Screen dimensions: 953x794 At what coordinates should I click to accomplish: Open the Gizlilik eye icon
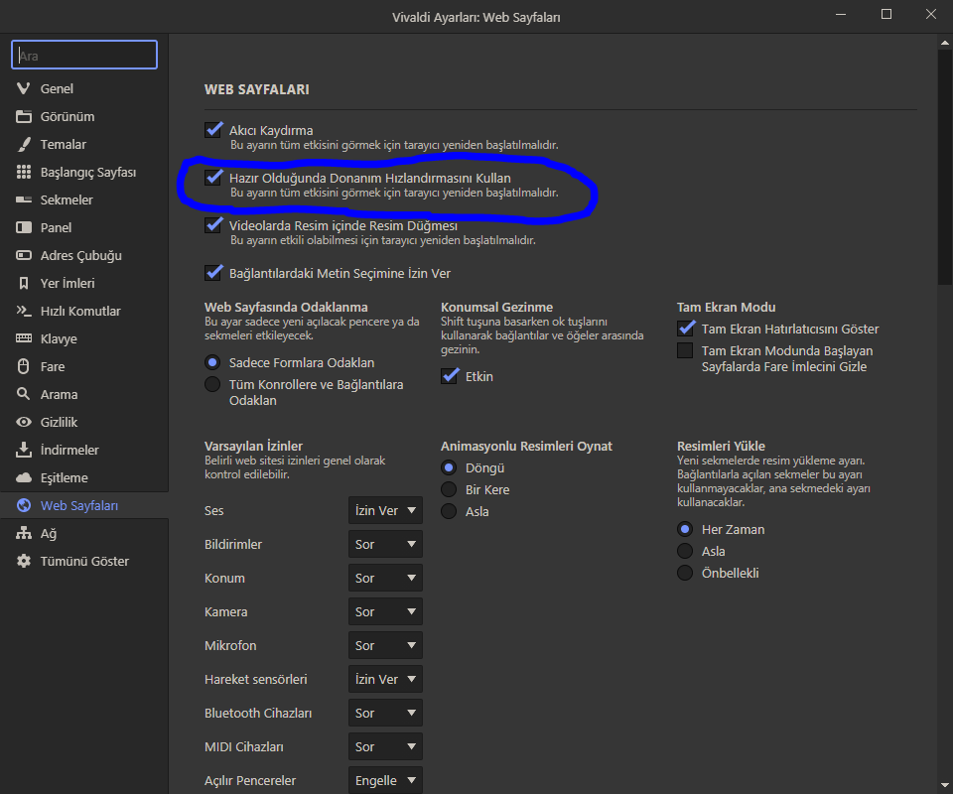point(23,422)
